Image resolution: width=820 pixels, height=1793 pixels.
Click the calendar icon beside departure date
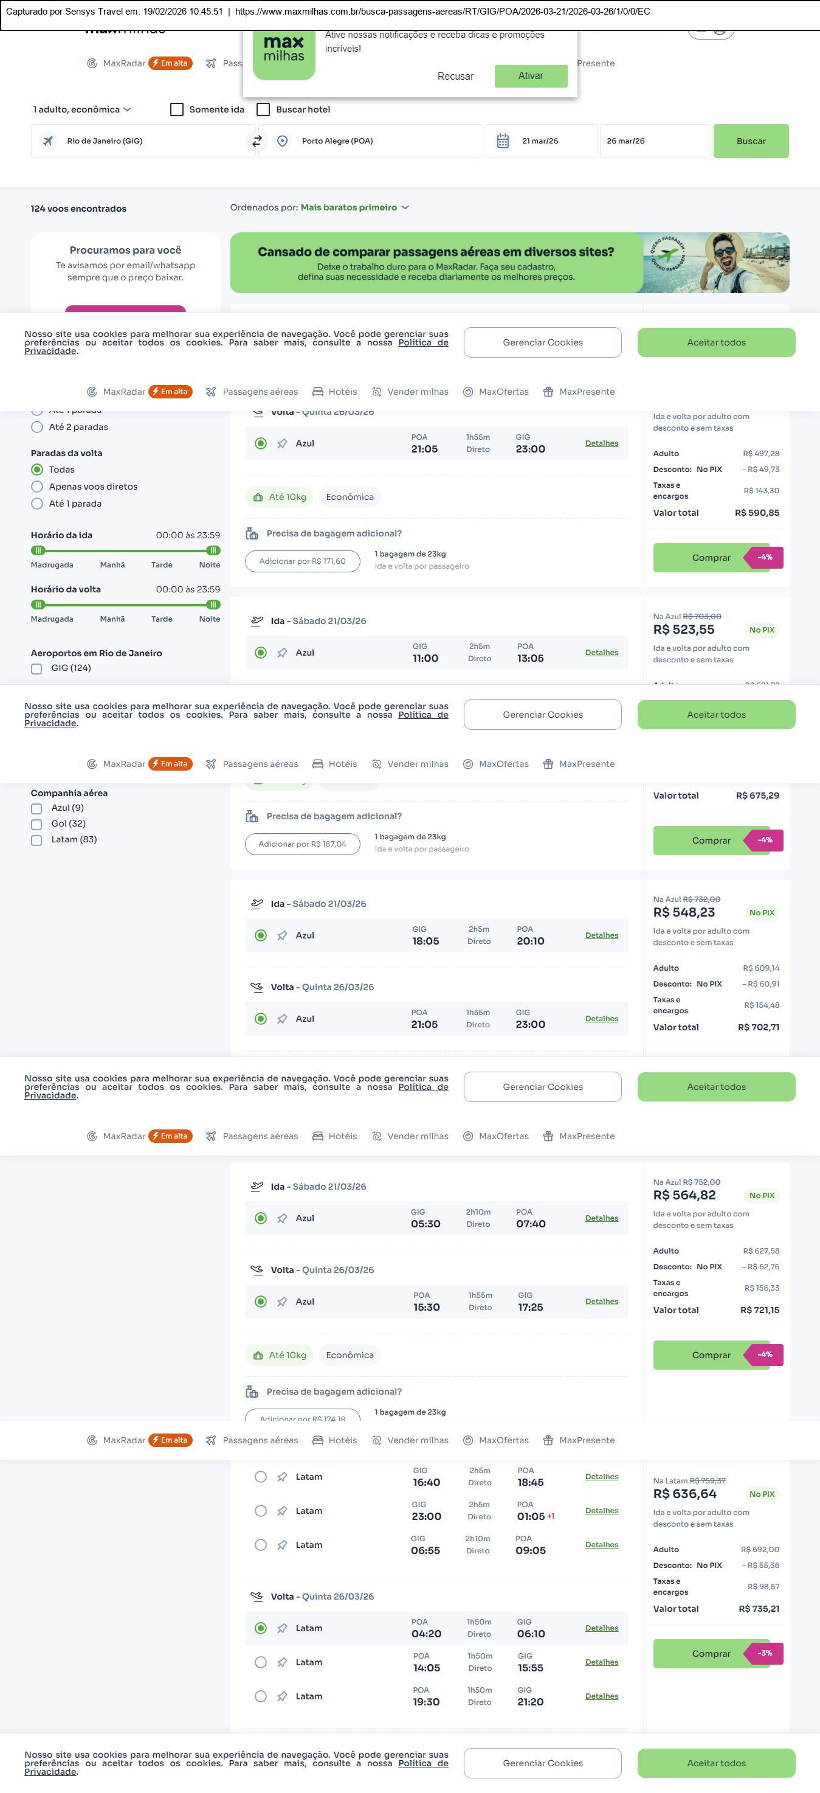(x=503, y=141)
